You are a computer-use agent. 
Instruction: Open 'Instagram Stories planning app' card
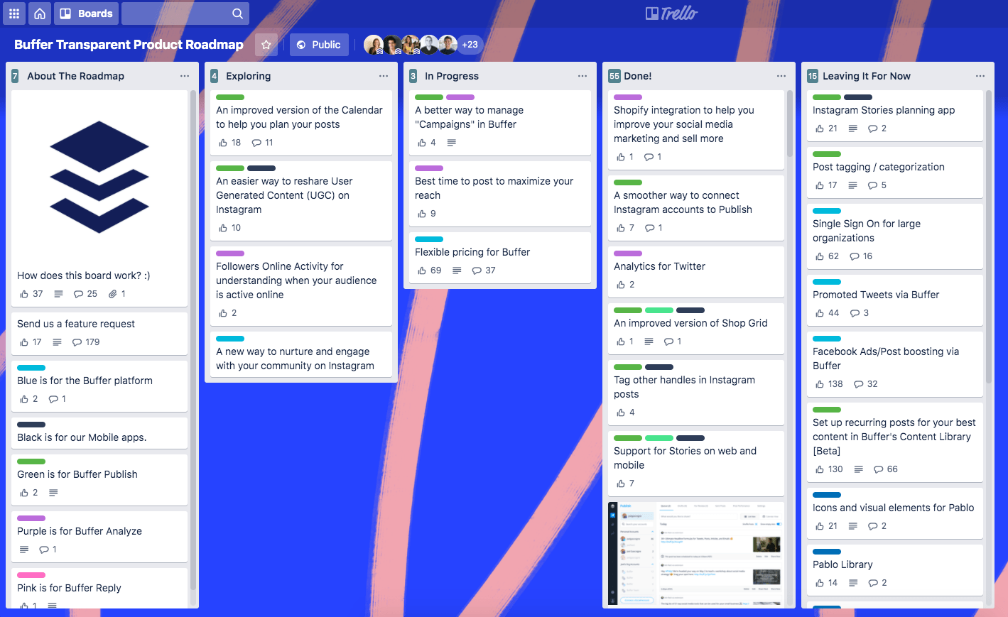point(895,116)
